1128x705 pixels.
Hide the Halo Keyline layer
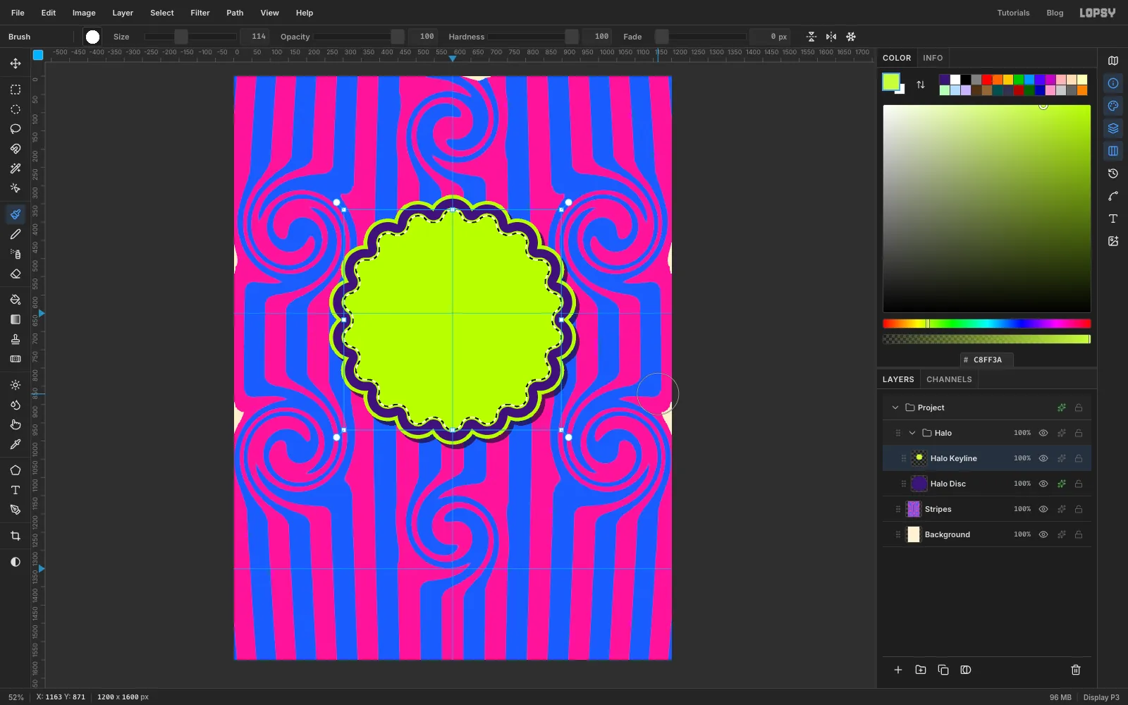coord(1043,458)
